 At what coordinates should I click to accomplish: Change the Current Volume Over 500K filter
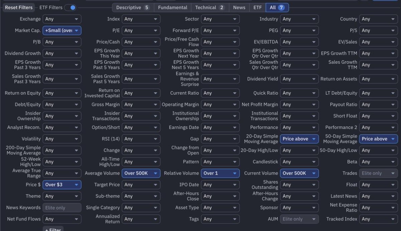299,173
